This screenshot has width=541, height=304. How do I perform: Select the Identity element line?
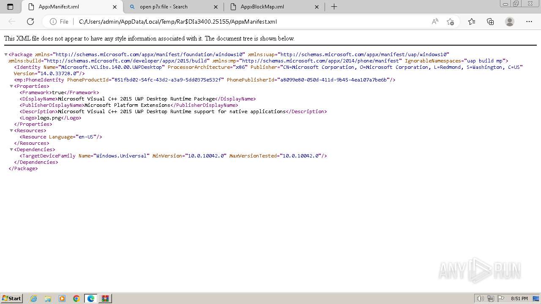[268, 70]
